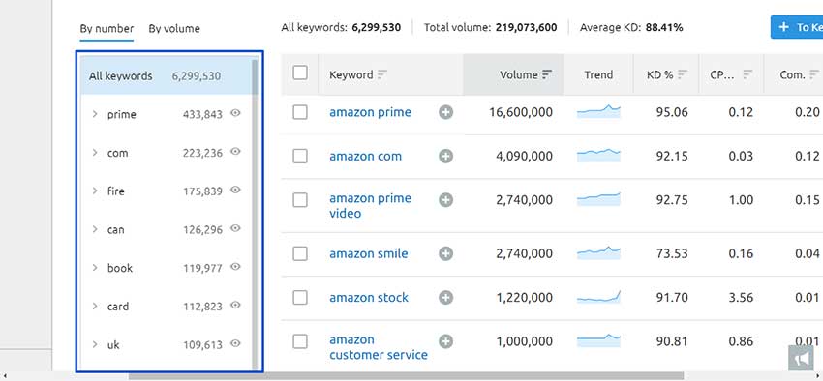Switch to the By volume tab
Image resolution: width=823 pixels, height=381 pixels.
(x=173, y=28)
